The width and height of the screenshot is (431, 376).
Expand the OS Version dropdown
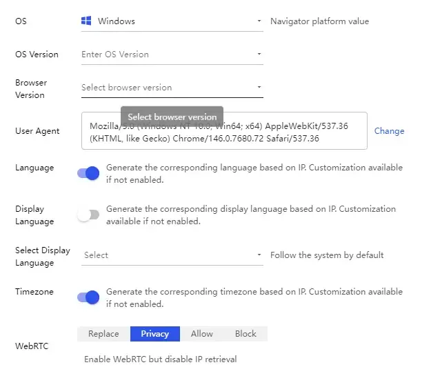point(172,55)
